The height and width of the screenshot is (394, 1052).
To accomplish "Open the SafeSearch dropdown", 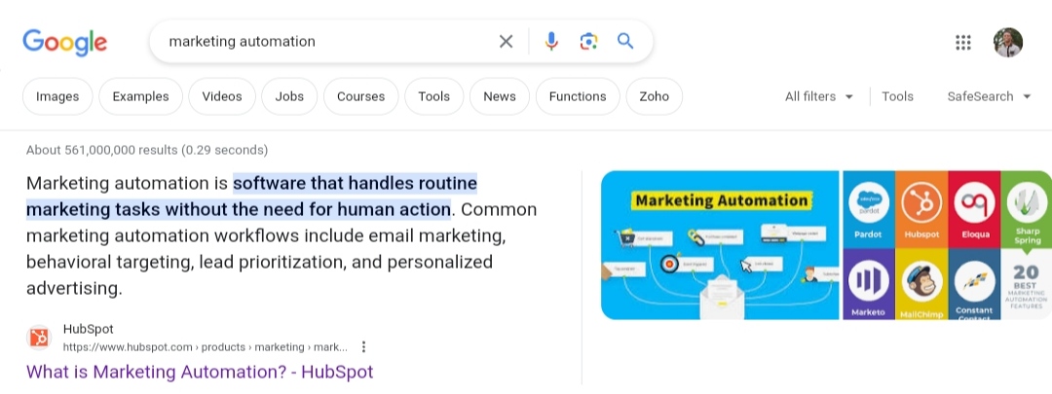I will coord(989,96).
